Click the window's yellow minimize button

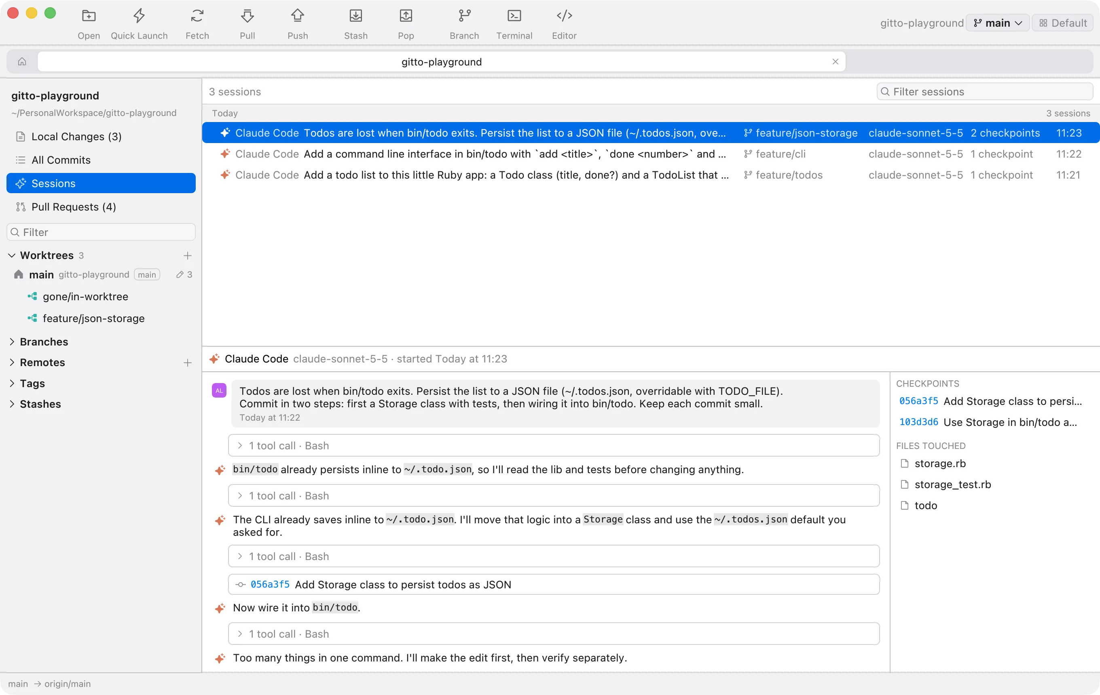point(32,13)
